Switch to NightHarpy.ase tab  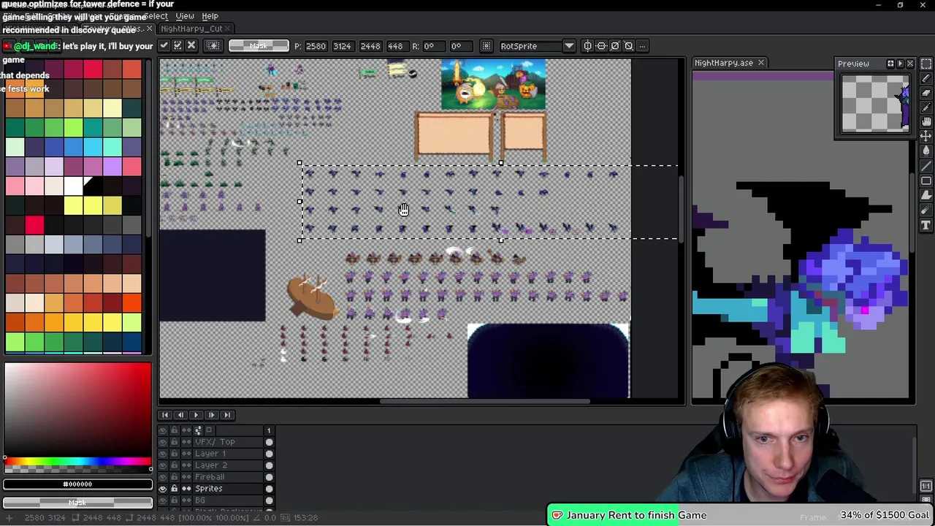tap(723, 63)
